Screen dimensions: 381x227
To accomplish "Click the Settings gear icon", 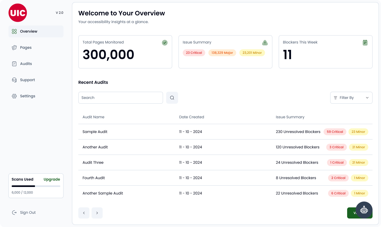I will pos(14,96).
